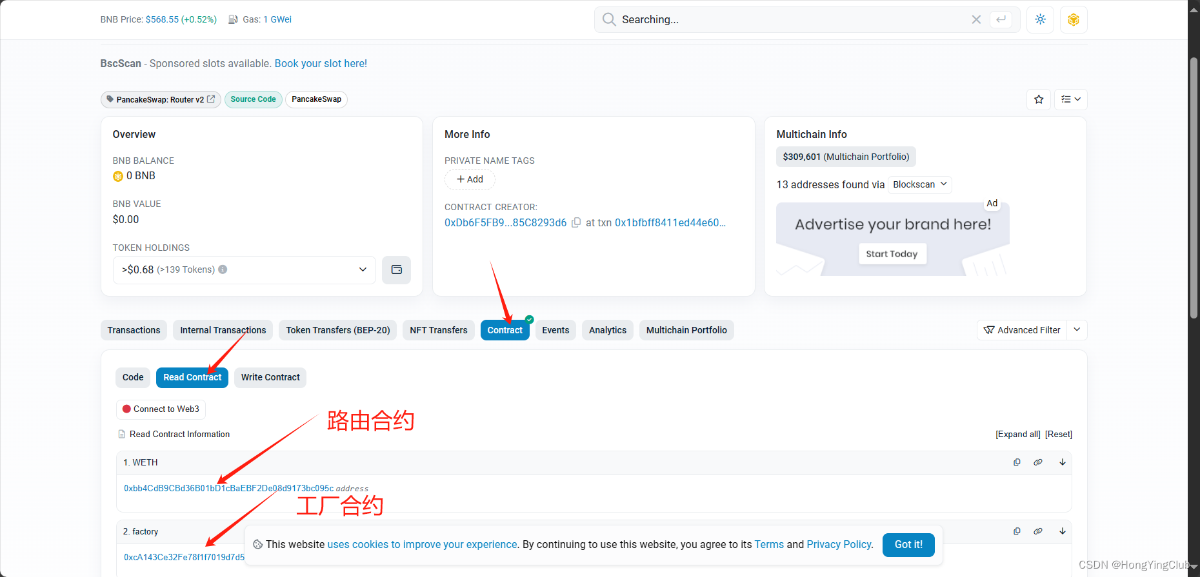Click Start Today on the ad

pyautogui.click(x=892, y=254)
